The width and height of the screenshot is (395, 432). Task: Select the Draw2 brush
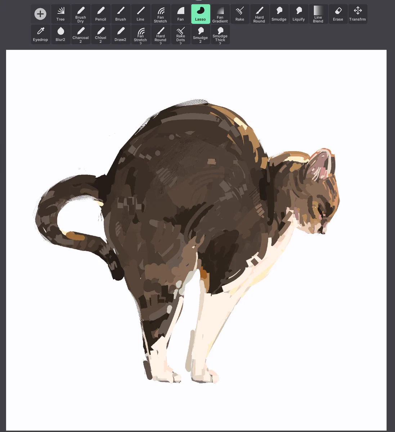[x=120, y=35]
